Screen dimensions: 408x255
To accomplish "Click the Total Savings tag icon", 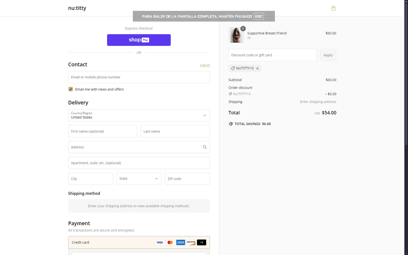I will [x=231, y=124].
